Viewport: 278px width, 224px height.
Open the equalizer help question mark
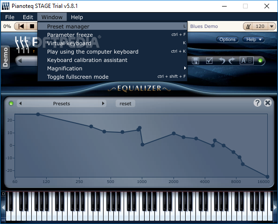tap(257, 103)
